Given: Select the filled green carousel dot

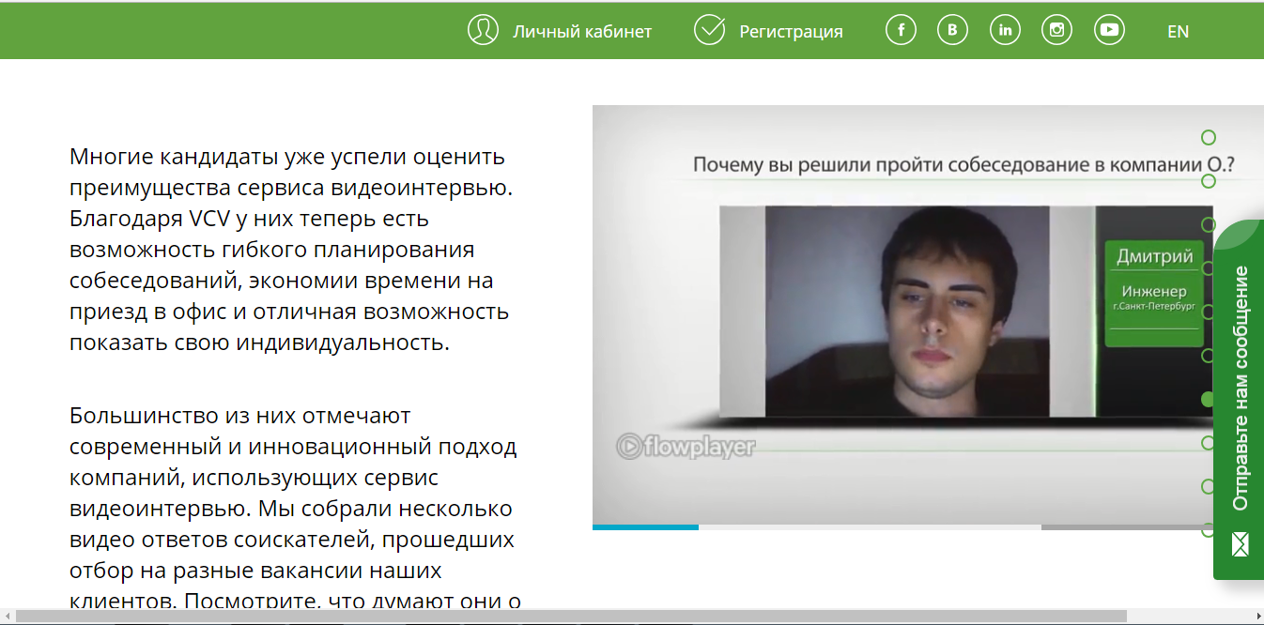Looking at the screenshot, I should pos(1207,399).
